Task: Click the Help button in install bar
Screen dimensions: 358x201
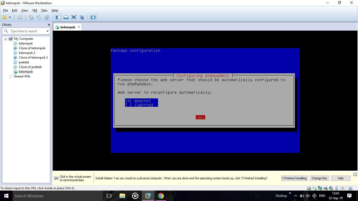Action: click(340, 178)
